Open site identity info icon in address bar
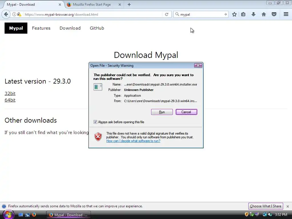 pyautogui.click(x=14, y=14)
